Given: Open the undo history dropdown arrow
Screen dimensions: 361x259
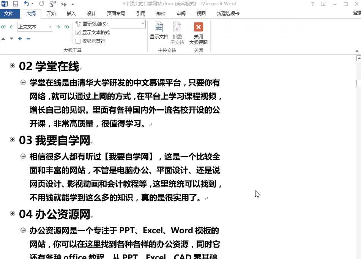Looking at the screenshot, I should [33, 4].
